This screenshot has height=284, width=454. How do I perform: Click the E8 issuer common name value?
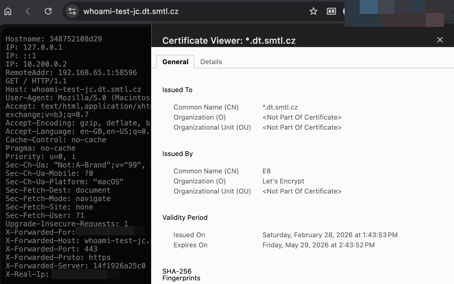[x=266, y=171]
